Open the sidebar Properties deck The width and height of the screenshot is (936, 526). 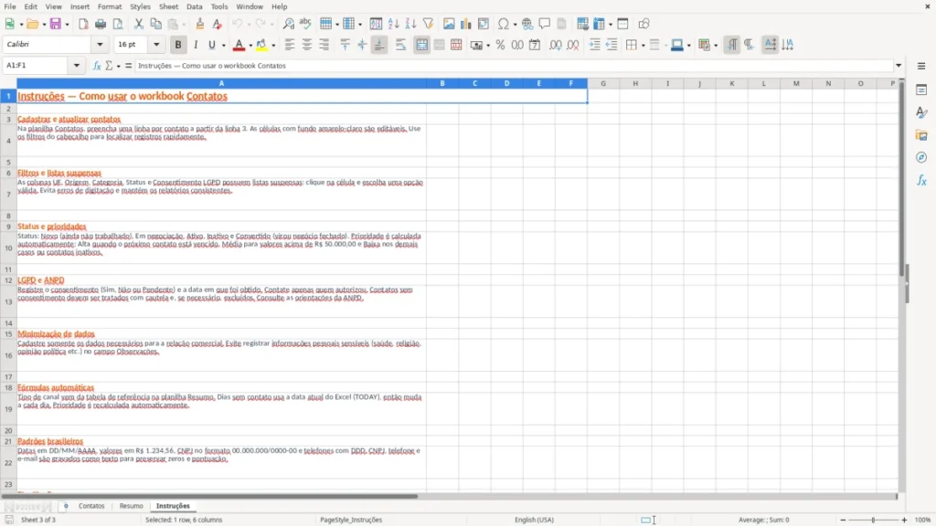pyautogui.click(x=921, y=90)
